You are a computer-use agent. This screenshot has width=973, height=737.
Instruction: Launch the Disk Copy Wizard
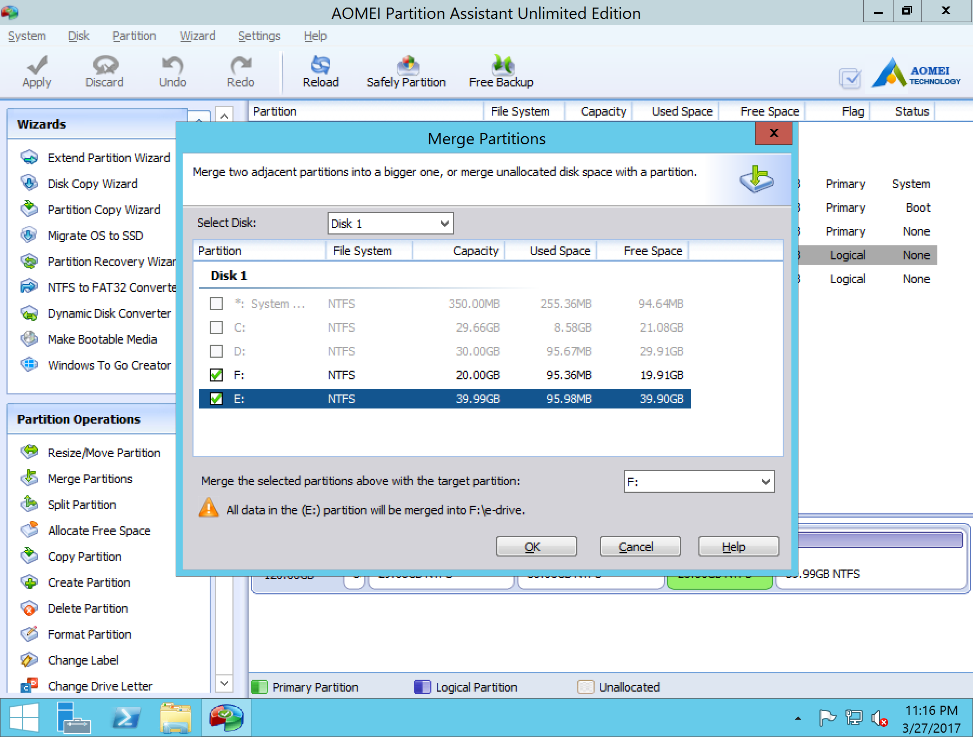point(79,184)
